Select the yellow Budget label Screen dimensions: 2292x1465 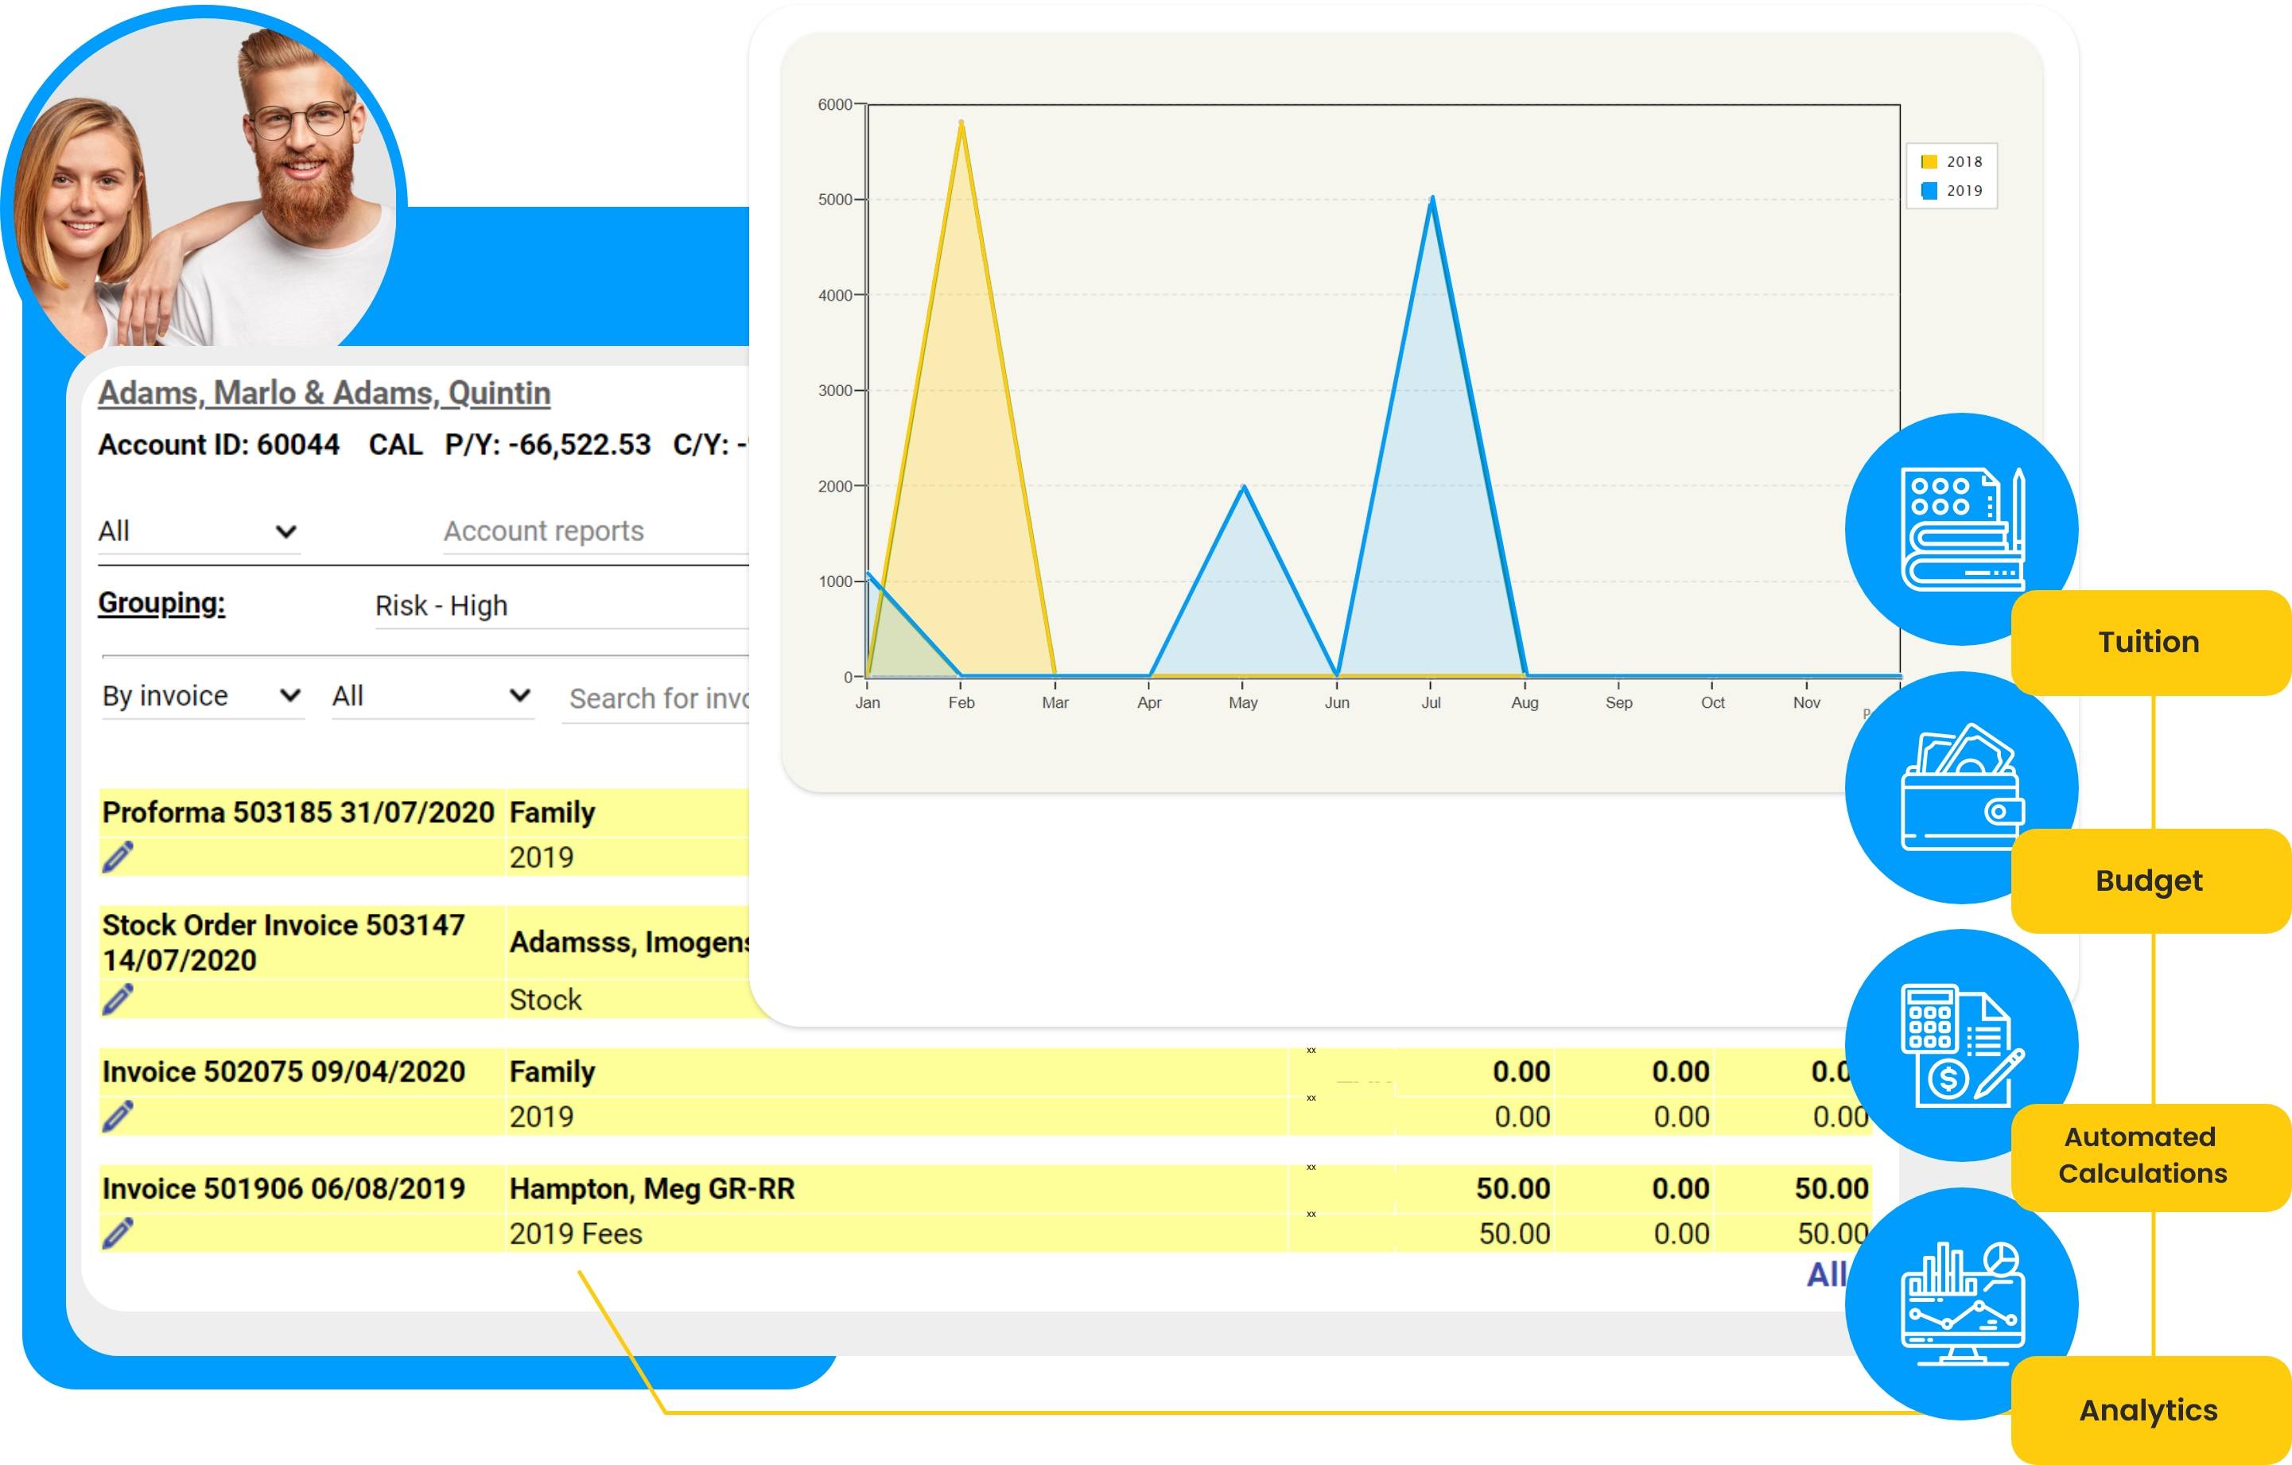click(2148, 880)
